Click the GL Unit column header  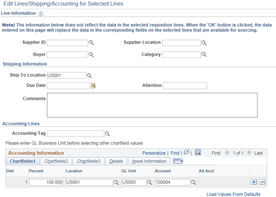[x=129, y=171]
